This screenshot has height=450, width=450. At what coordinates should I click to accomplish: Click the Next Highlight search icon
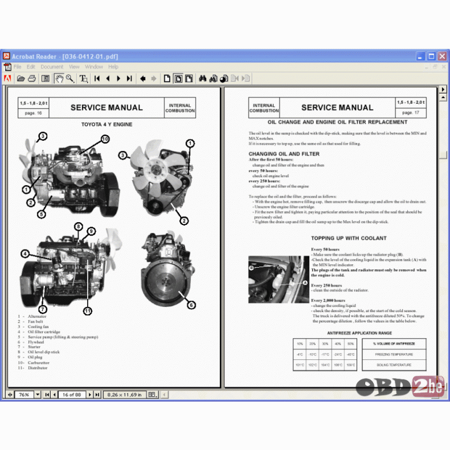click(246, 78)
